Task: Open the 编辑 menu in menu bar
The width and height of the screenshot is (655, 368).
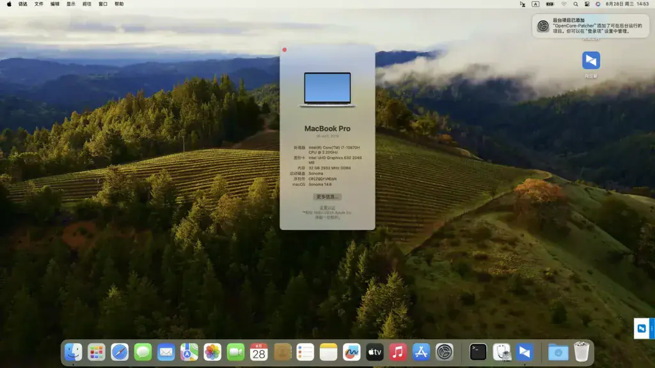Action: pos(55,4)
